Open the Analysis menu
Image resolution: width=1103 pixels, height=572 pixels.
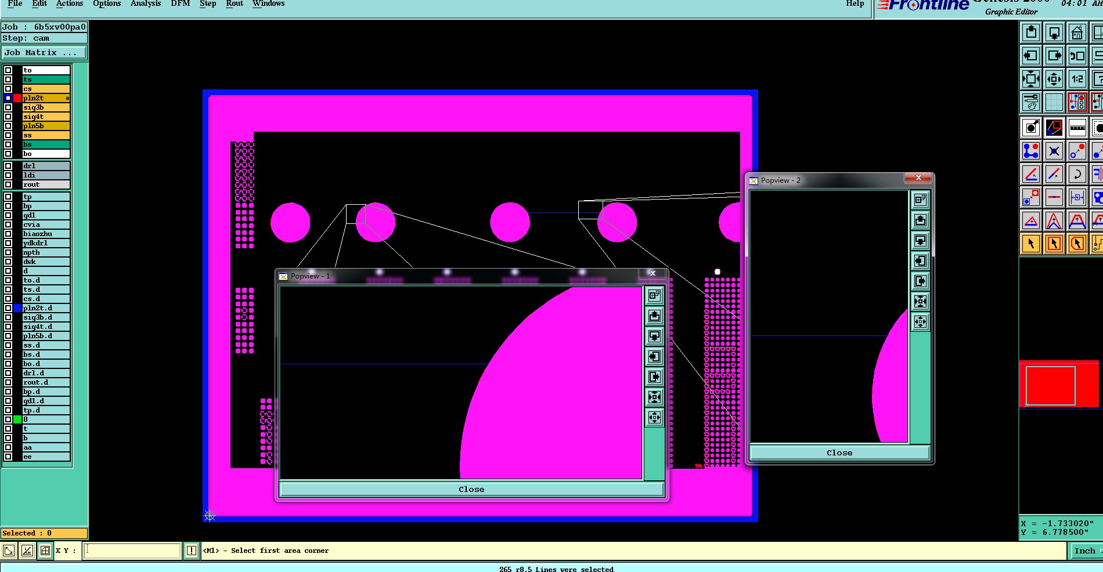click(x=146, y=3)
